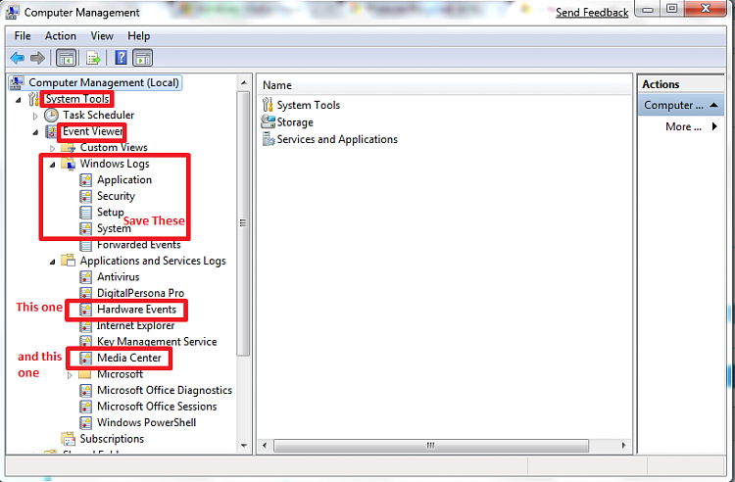
Task: Collapse Applications and Services Logs node
Action: pos(52,262)
